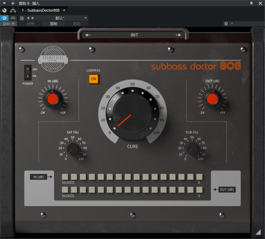The image size is (265, 239).
Task: Click the 对照 compare tab
Action: [30, 24]
